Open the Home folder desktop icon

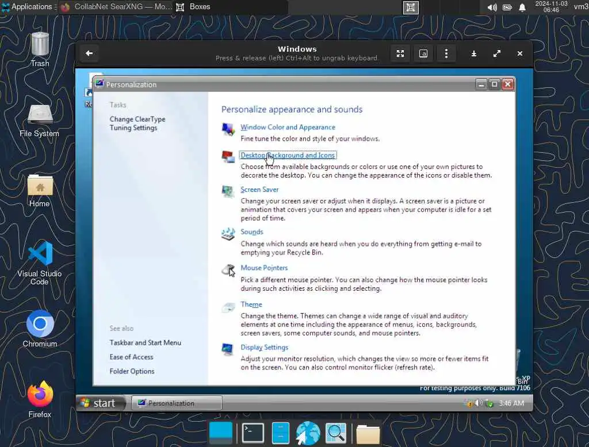pyautogui.click(x=40, y=191)
